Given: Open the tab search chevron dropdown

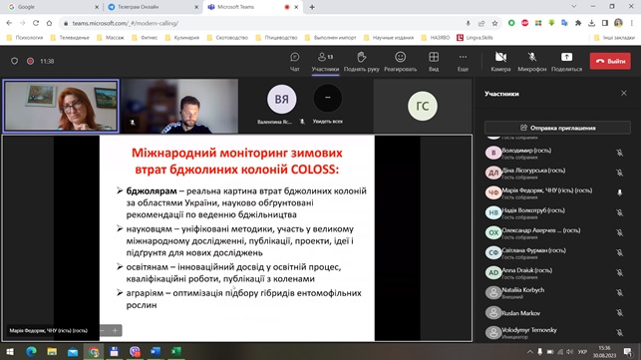Looking at the screenshot, I should 574,7.
